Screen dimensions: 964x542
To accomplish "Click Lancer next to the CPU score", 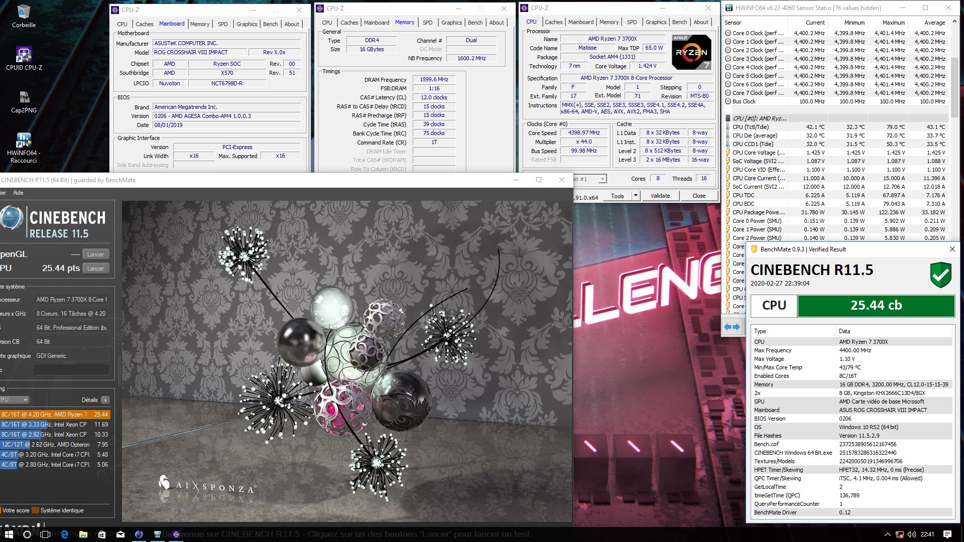I will point(95,268).
